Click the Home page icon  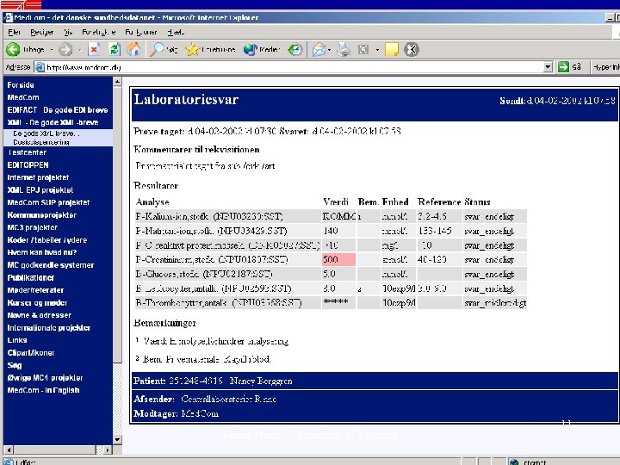tap(133, 49)
